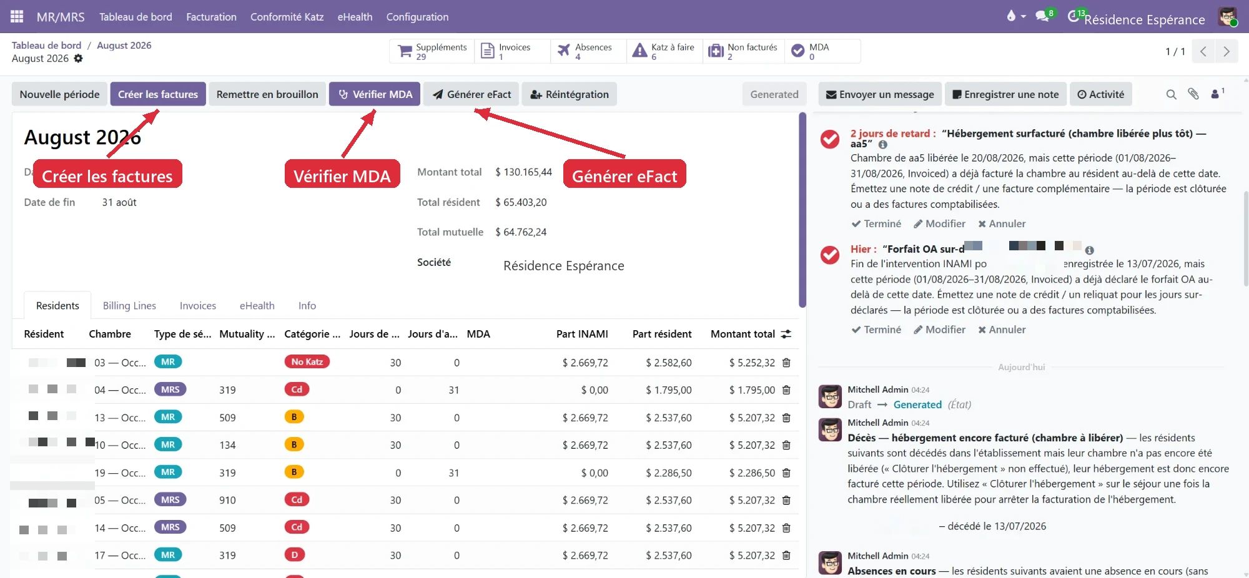The image size is (1249, 578).
Task: Open the Katz à faire 6 stat button
Action: 664,51
